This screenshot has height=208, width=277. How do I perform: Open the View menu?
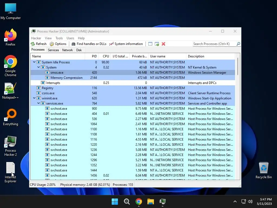pos(48,38)
